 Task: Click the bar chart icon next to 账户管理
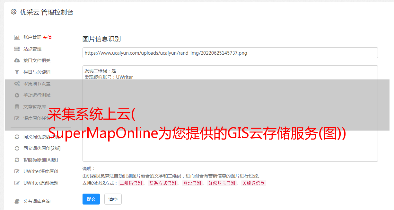click(17, 37)
